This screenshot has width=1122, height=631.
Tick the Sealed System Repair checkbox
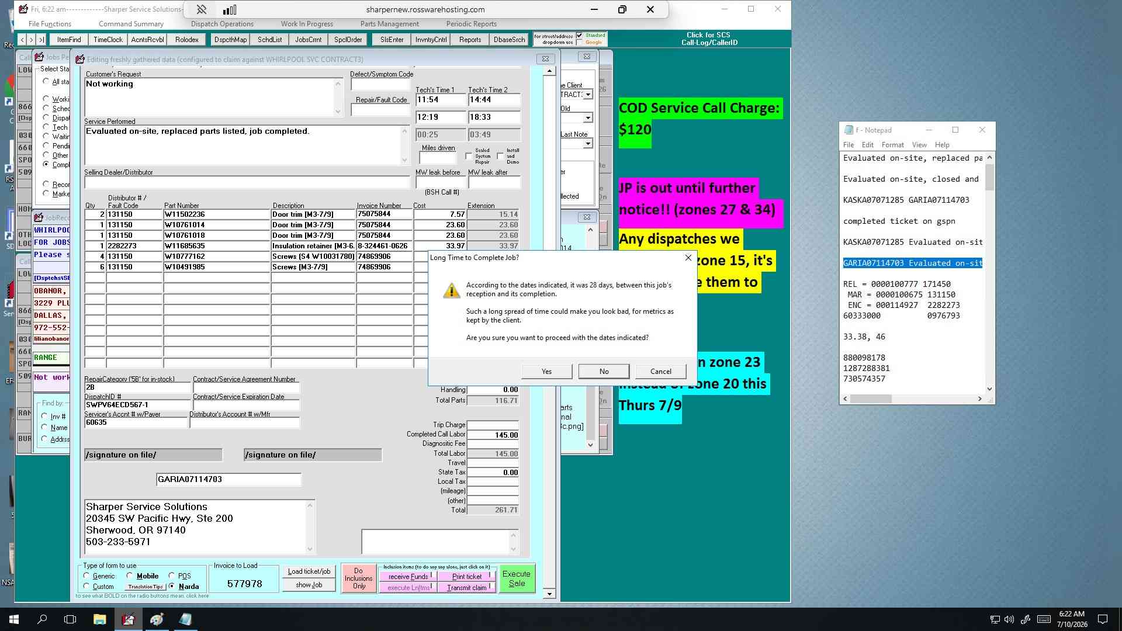(469, 156)
